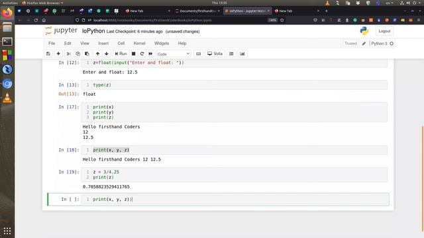
Task: Show applications grid in the dock
Action: (x=7, y=231)
